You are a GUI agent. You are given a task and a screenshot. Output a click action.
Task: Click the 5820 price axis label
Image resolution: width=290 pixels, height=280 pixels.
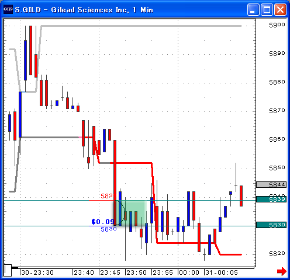[x=277, y=254]
